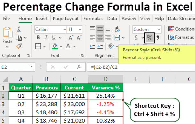Expand the Name Box dropdown arrow
This screenshot has height=124, width=195.
pos(32,67)
